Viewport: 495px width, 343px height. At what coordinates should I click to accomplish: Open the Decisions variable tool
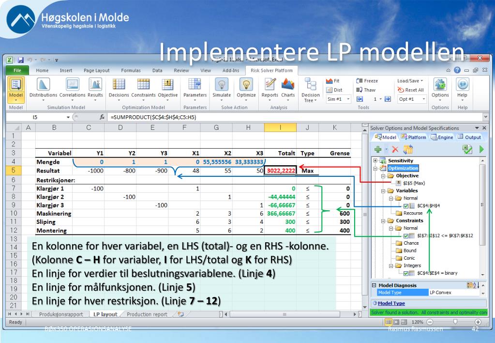point(119,89)
